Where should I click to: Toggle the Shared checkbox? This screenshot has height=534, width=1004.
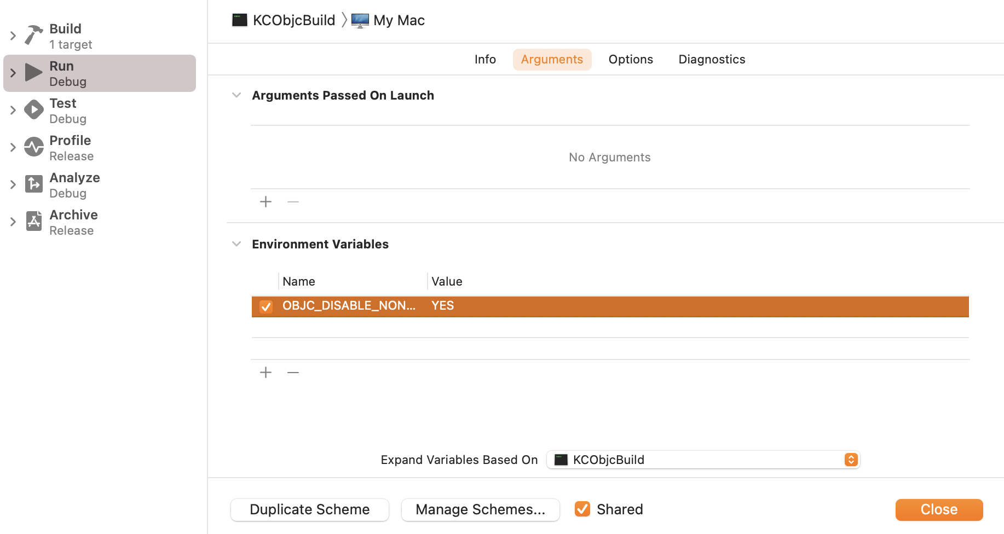coord(582,509)
